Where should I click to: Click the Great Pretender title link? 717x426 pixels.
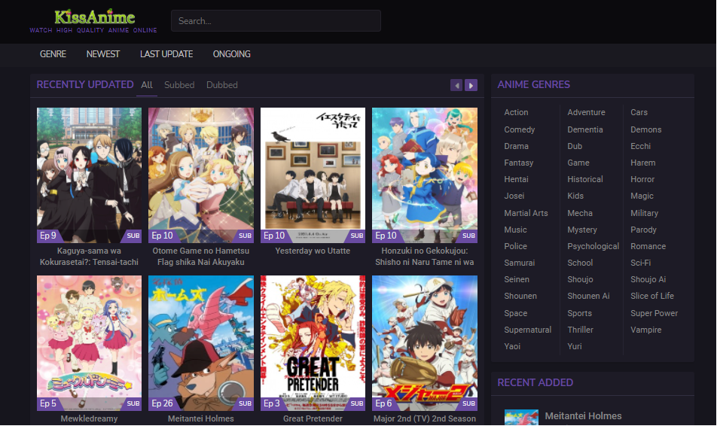point(313,418)
